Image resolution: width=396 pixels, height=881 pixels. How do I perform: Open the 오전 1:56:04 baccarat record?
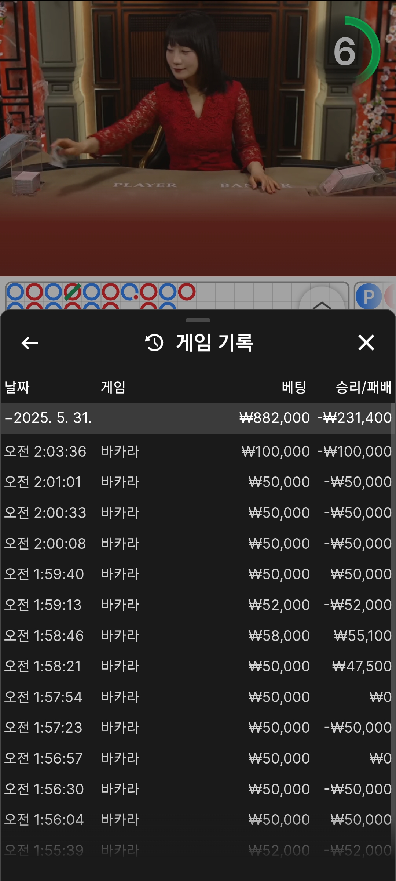coord(198,820)
